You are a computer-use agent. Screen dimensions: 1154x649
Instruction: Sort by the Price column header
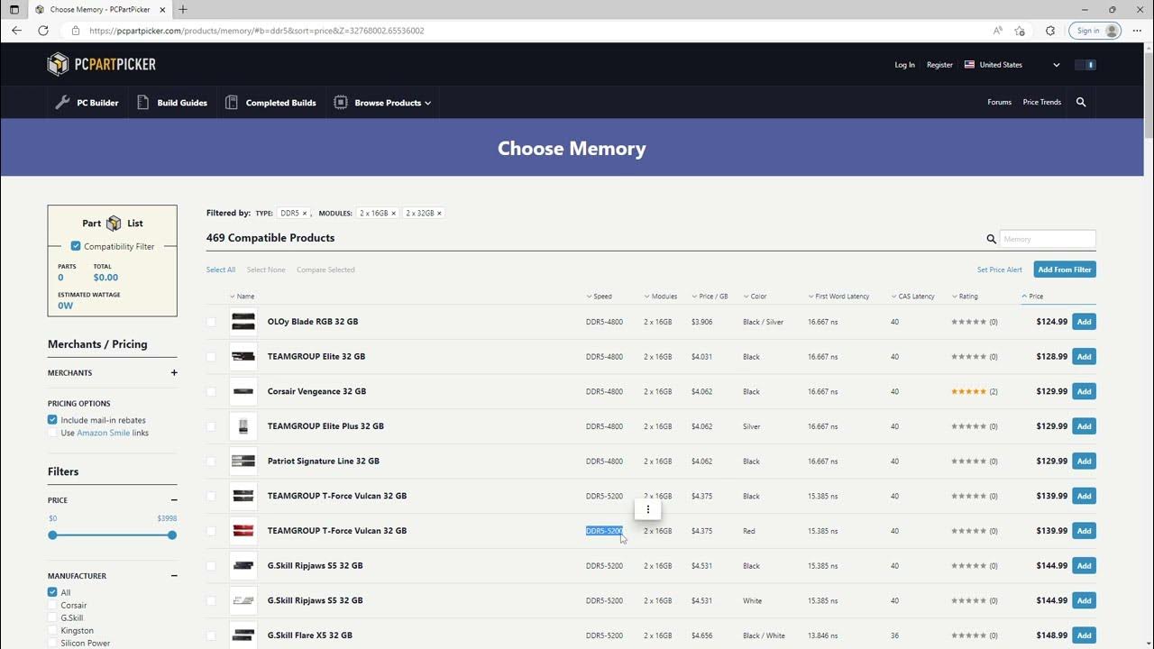click(x=1032, y=297)
